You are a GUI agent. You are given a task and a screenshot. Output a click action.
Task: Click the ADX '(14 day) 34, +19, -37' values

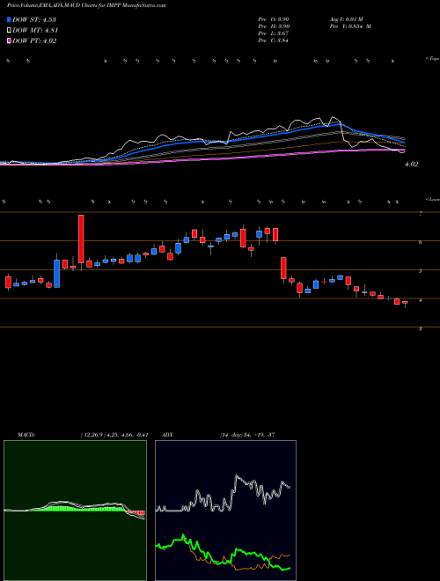[246, 435]
